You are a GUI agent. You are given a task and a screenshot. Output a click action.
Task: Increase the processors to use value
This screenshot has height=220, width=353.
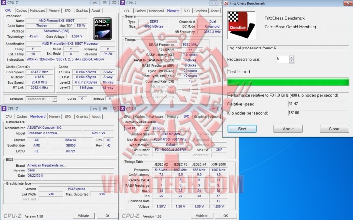pyautogui.click(x=292, y=57)
